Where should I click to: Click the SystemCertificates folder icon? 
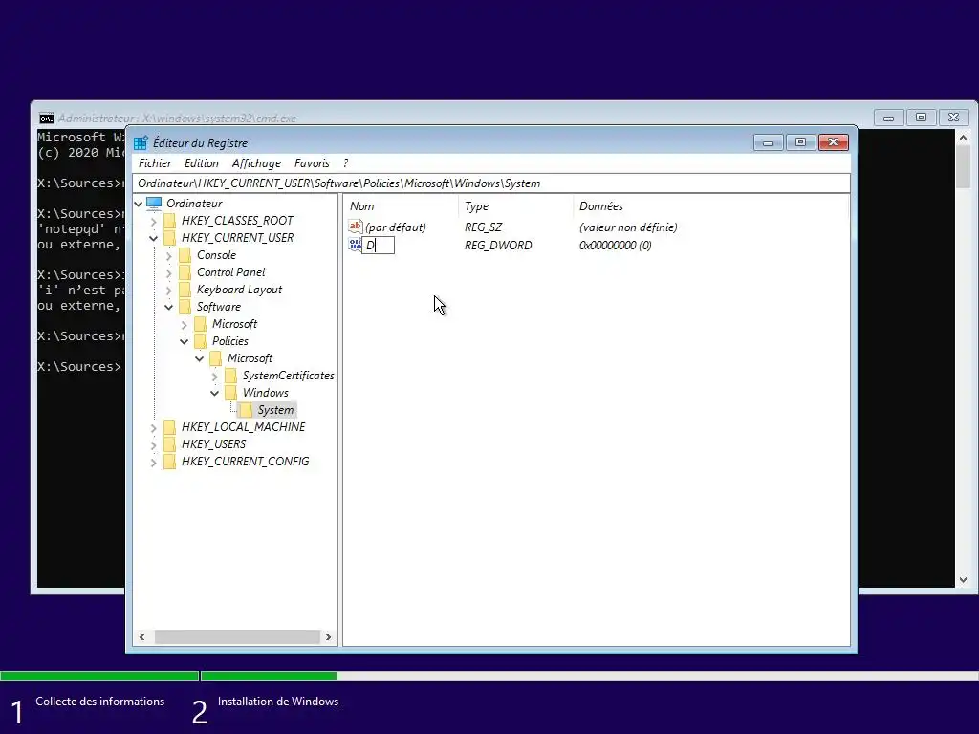(x=231, y=376)
